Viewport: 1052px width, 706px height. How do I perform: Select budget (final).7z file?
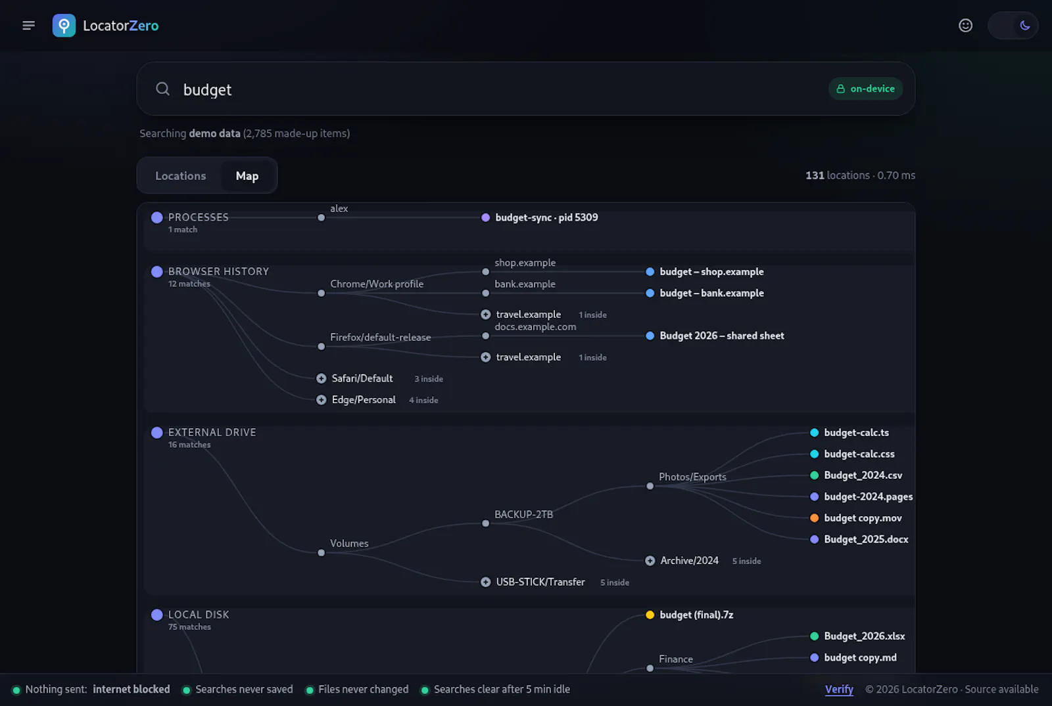(690, 615)
